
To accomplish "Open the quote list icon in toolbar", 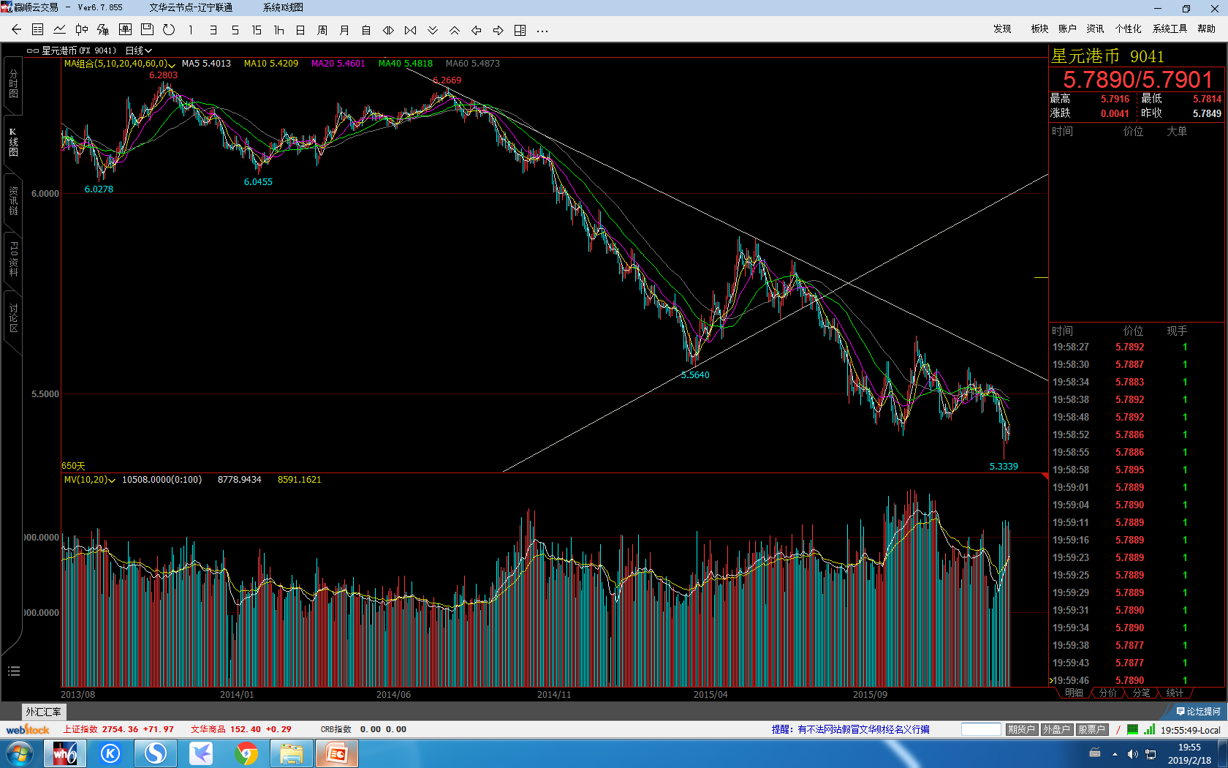I will 38,30.
